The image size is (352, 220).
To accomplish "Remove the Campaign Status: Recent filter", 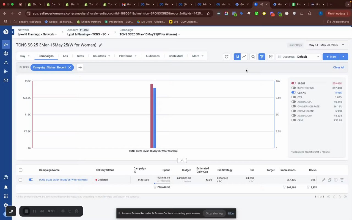I will pyautogui.click(x=70, y=67).
